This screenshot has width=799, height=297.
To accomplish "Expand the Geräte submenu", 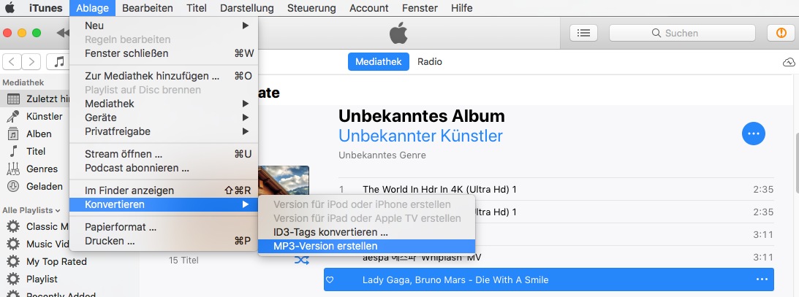I will coord(164,117).
